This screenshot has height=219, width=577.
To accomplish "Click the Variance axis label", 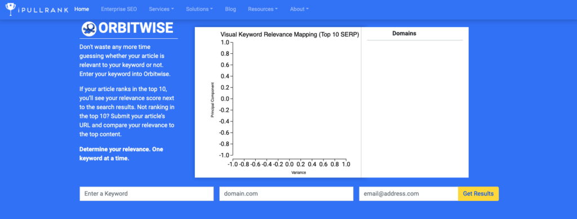I will coord(299,172).
